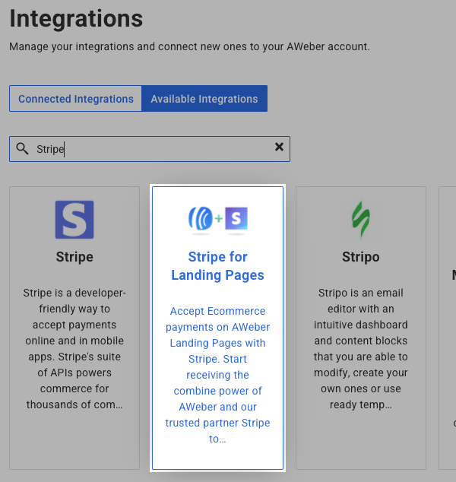The image size is (456, 482).
Task: Click the Stripo email editor description
Action: coord(360,348)
